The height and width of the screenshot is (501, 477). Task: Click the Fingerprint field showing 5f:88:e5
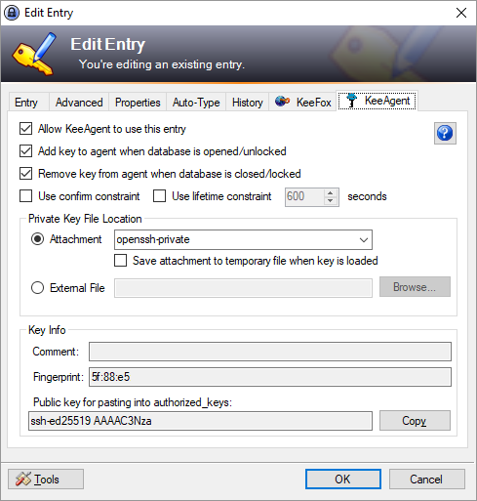click(270, 377)
